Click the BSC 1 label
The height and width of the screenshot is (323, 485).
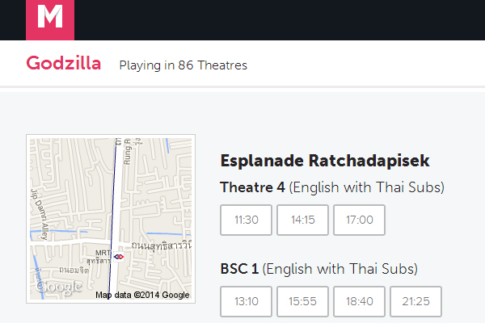point(239,268)
